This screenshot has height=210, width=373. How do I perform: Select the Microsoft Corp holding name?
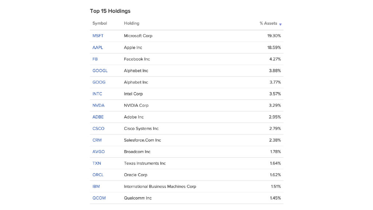pyautogui.click(x=138, y=36)
